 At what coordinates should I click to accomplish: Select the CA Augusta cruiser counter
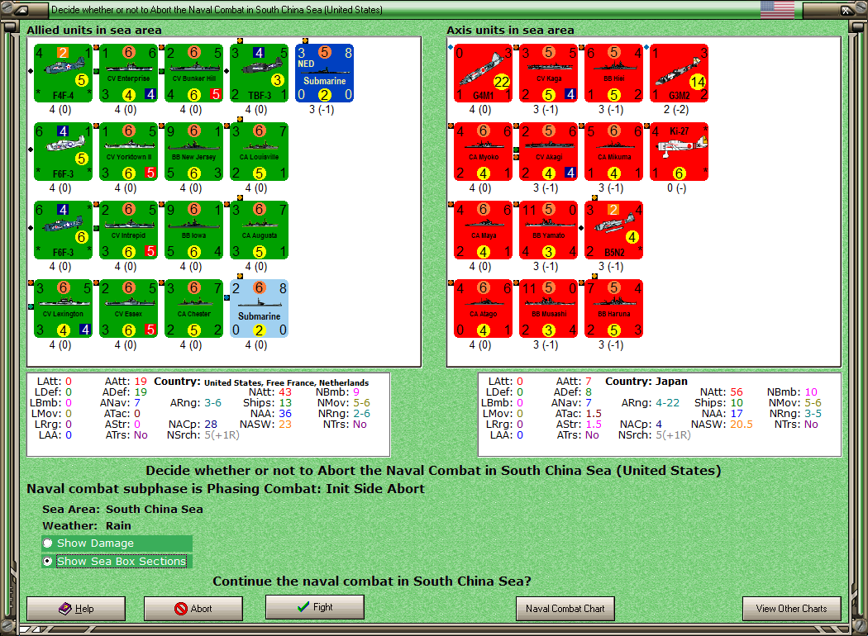(259, 230)
